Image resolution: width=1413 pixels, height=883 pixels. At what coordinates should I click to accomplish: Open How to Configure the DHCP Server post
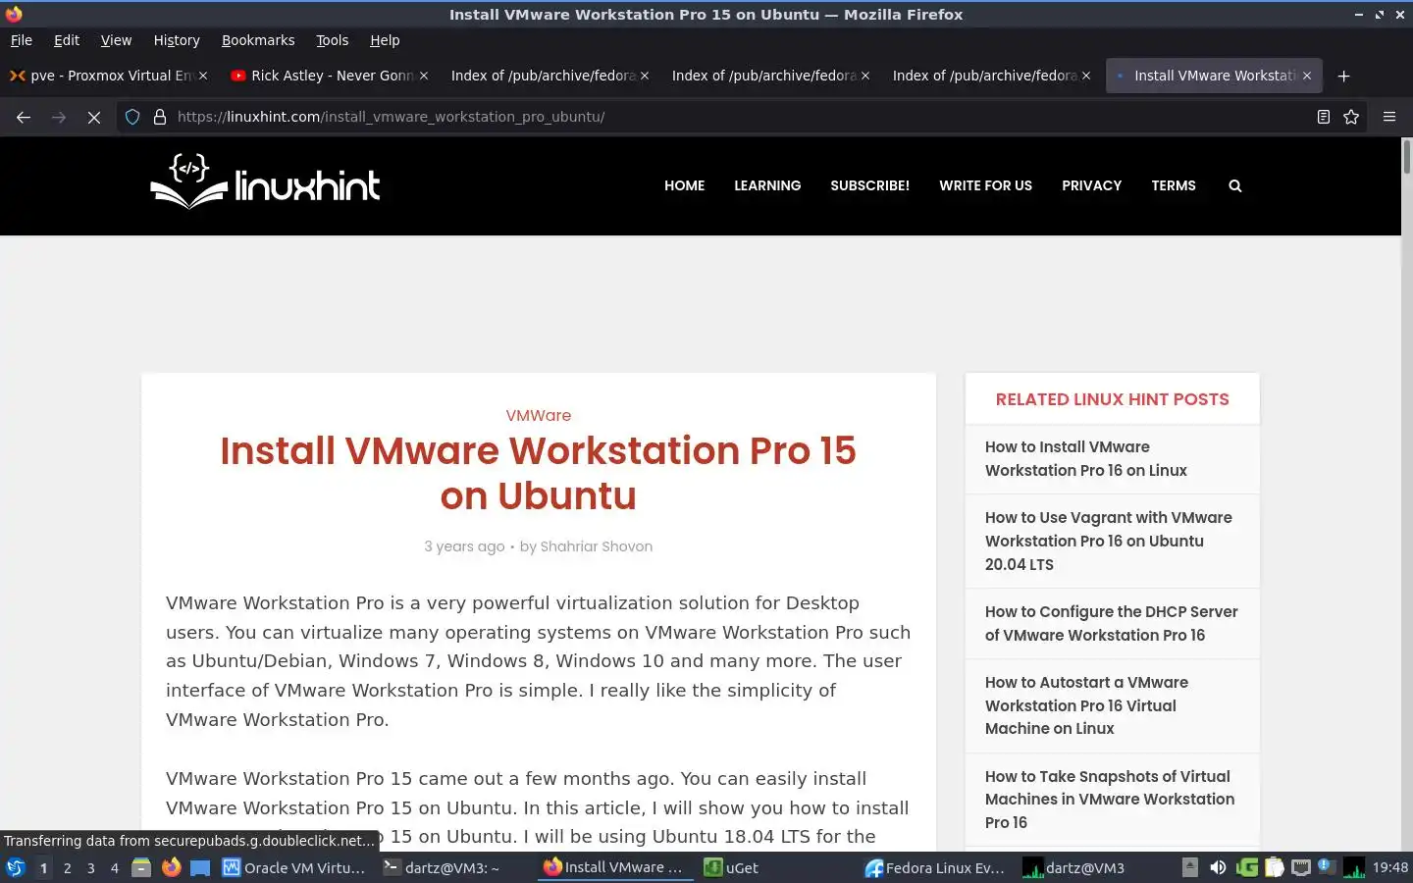click(x=1111, y=623)
